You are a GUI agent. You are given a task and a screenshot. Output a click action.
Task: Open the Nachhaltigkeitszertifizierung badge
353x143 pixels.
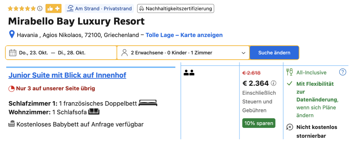176,9
